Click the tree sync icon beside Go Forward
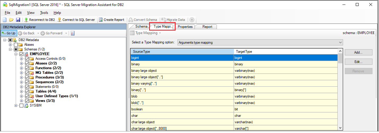This screenshot has height=133, width=379. coord(73,33)
